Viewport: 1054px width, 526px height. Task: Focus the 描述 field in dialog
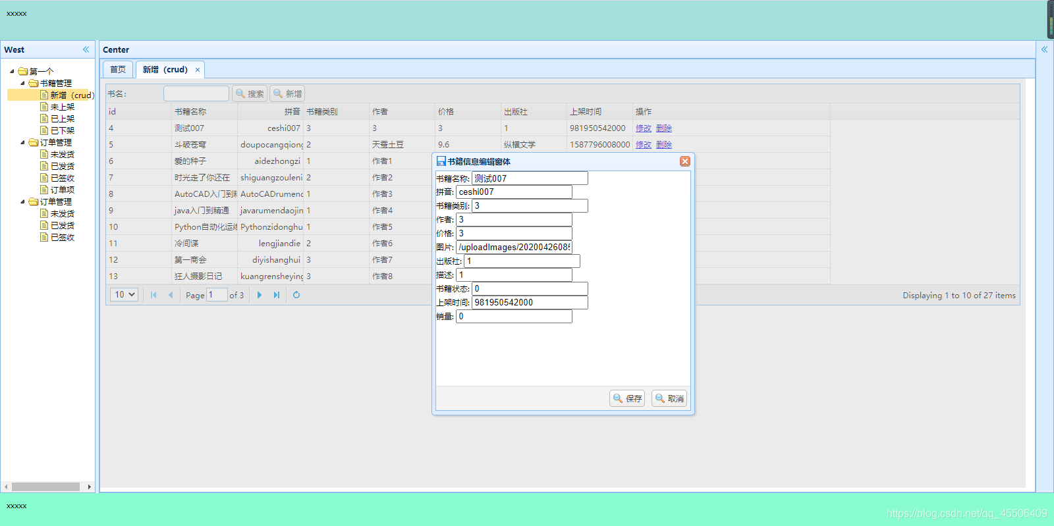(514, 275)
